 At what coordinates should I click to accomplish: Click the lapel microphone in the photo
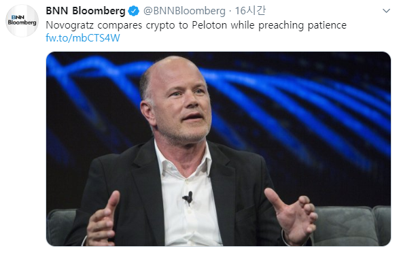188,198
